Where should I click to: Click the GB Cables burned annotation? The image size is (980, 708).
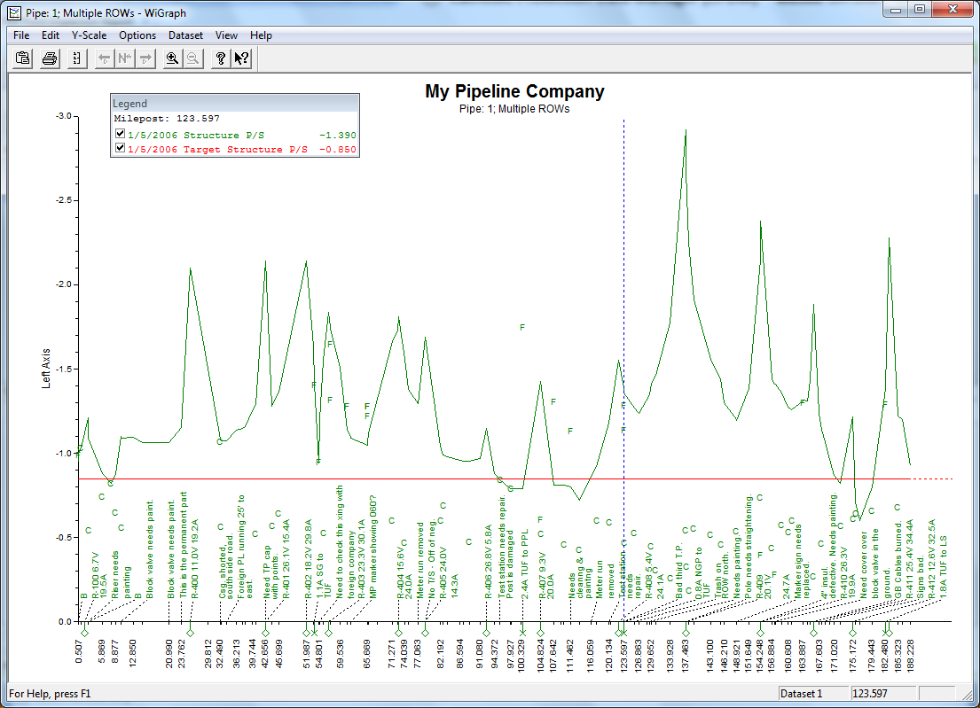(x=898, y=560)
